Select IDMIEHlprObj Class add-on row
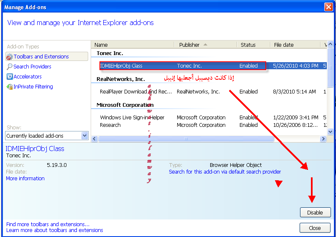336x237 pixels. pyautogui.click(x=209, y=66)
